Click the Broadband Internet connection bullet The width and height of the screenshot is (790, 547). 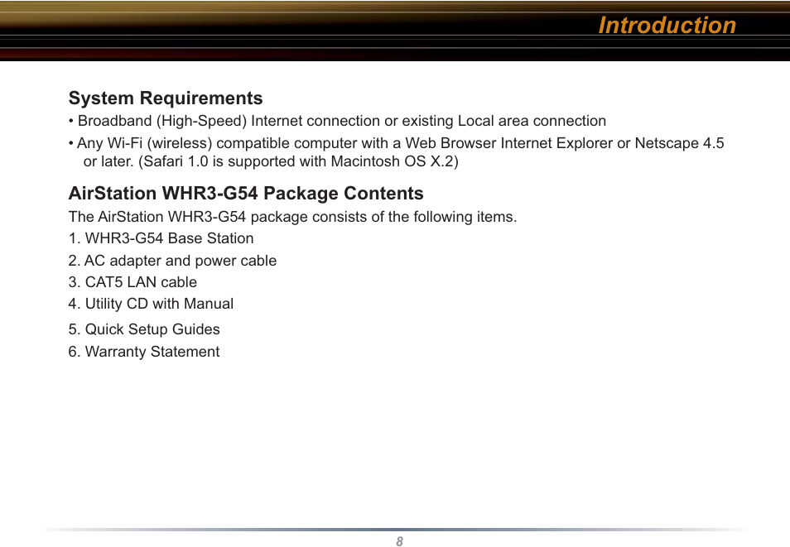pos(337,121)
